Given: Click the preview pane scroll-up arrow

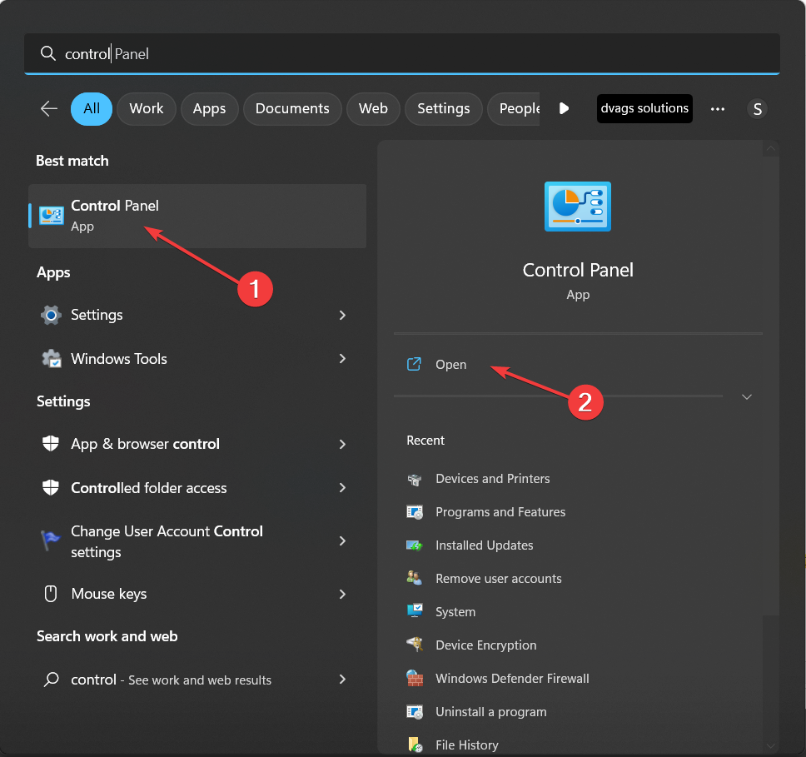Looking at the screenshot, I should [770, 148].
